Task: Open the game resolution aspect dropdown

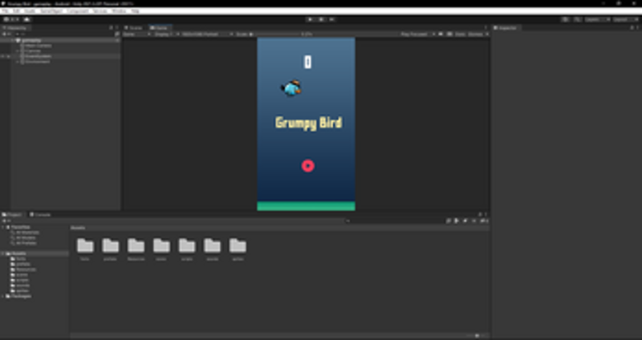Action: (x=207, y=34)
